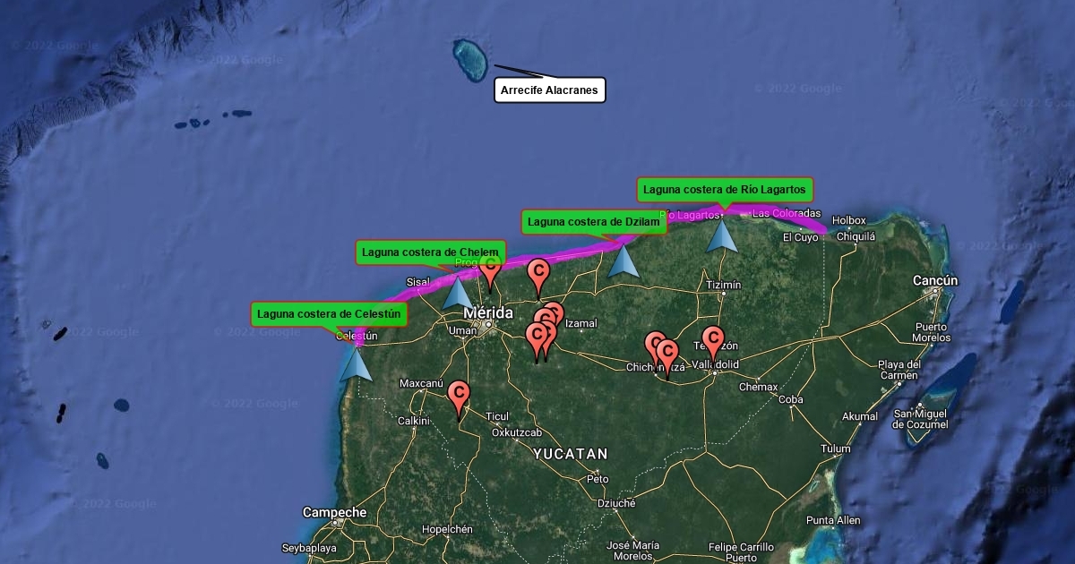Select the lone red C pin northeast of Mérida
Image resolution: width=1075 pixels, height=564 pixels.
537,277
